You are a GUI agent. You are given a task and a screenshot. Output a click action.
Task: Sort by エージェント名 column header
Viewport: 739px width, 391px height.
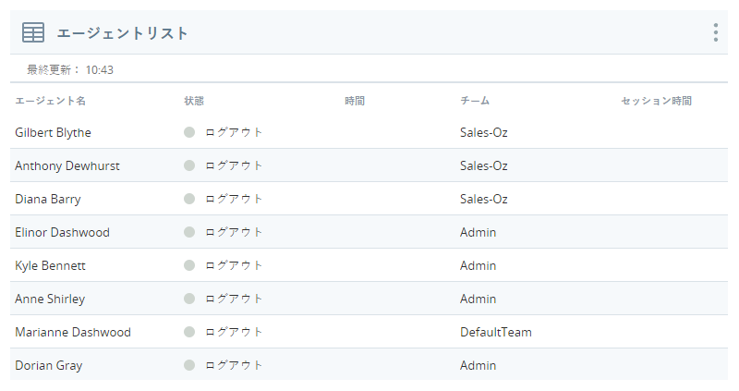coord(51,101)
